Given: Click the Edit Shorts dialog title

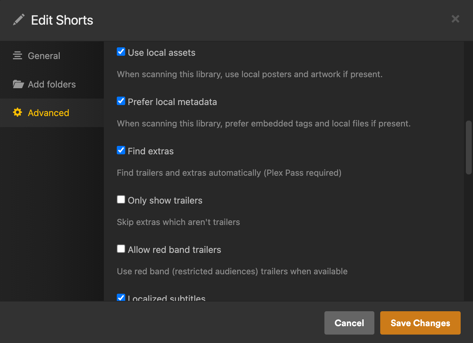Looking at the screenshot, I should (62, 20).
